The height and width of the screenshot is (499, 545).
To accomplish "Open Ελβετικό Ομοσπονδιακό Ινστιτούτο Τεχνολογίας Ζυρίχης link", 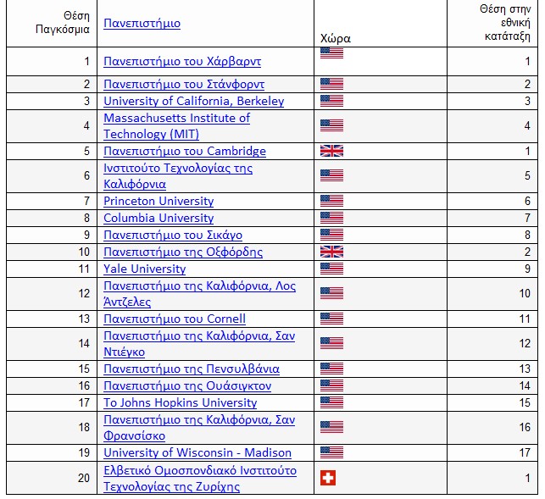I will (200, 478).
